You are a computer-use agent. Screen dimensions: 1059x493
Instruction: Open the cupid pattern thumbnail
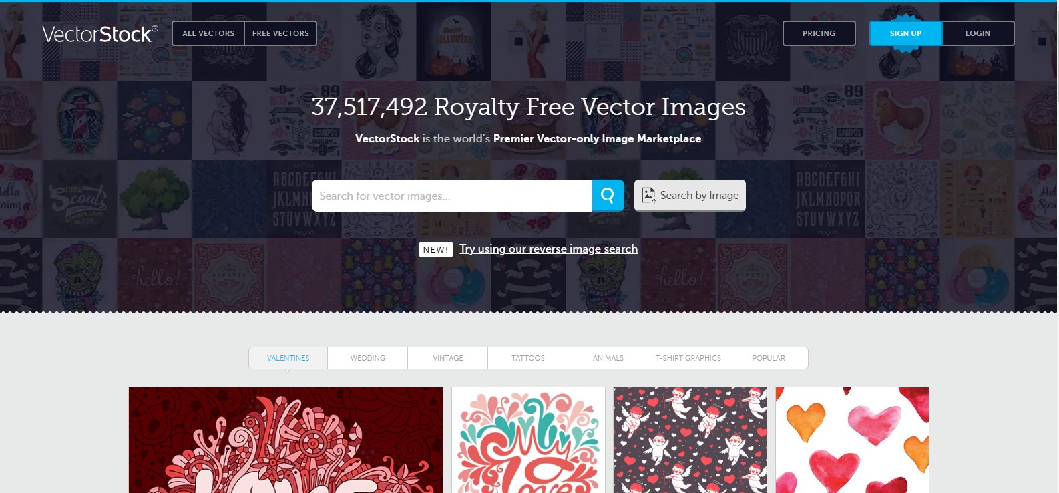click(x=690, y=440)
